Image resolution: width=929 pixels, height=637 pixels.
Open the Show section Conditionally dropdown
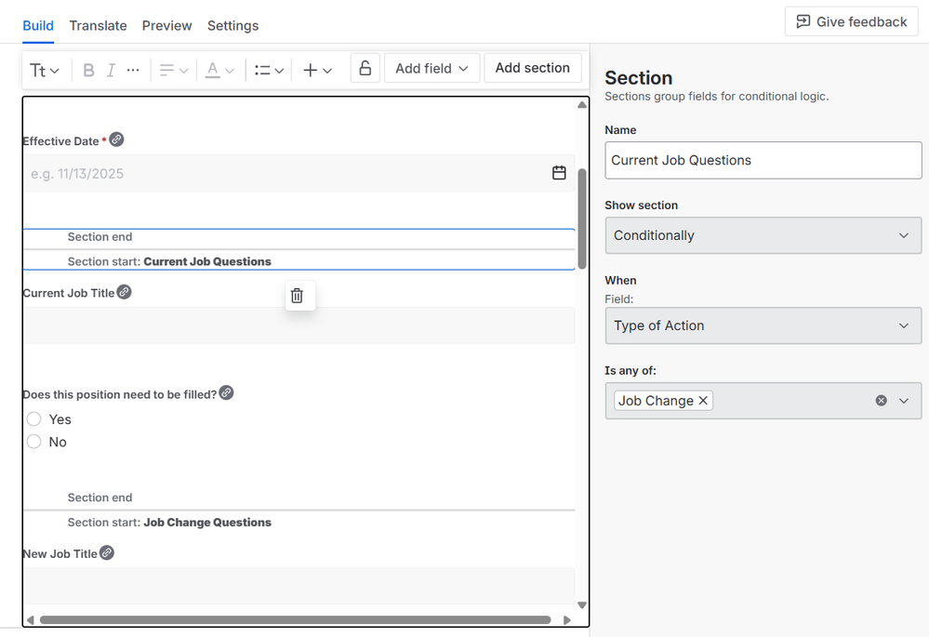coord(763,235)
